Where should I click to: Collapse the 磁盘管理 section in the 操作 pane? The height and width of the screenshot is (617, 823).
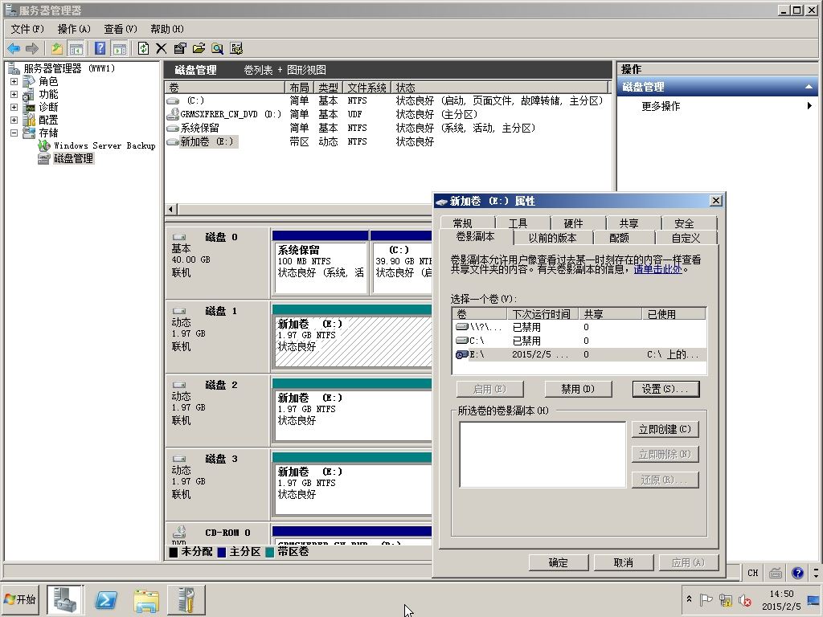(x=809, y=87)
